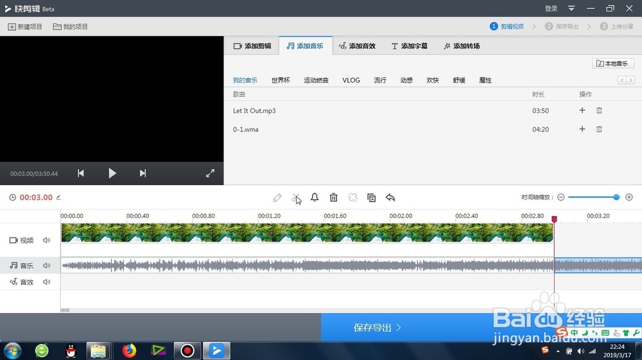Image resolution: width=642 pixels, height=360 pixels.
Task: Select the gray audio waveform clip
Action: [x=308, y=266]
